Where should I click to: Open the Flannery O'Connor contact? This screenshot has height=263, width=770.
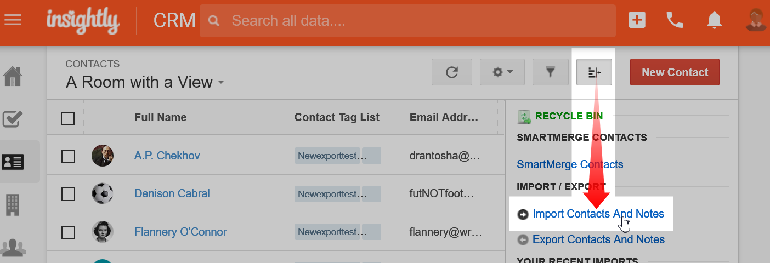(x=180, y=232)
